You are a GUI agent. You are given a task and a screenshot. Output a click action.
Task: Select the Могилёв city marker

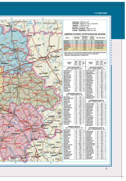(19, 86)
